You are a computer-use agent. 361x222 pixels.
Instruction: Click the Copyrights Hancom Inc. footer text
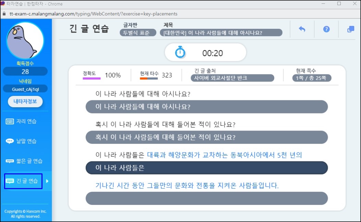(25, 214)
